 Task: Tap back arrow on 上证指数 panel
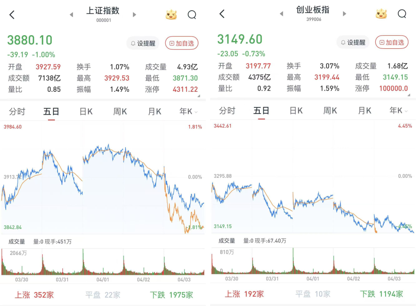12,15
